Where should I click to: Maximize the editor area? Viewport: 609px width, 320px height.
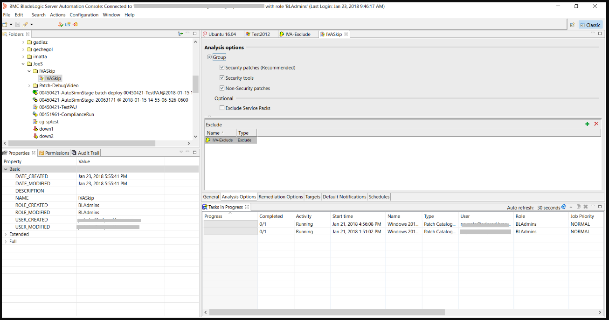[x=600, y=33]
